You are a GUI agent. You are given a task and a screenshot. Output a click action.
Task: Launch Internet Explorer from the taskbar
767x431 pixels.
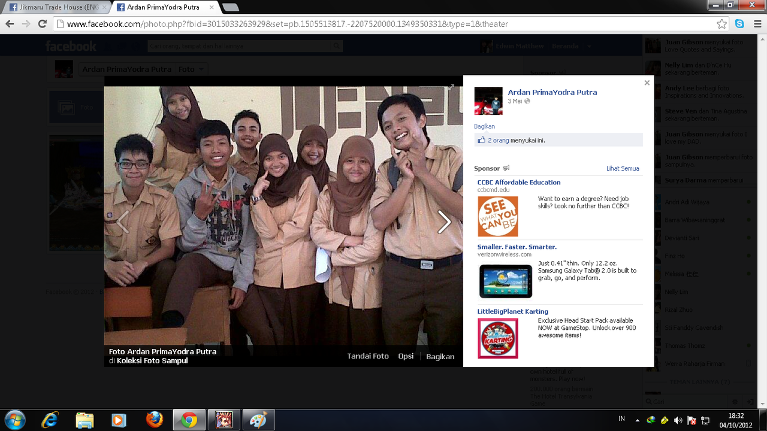point(50,420)
